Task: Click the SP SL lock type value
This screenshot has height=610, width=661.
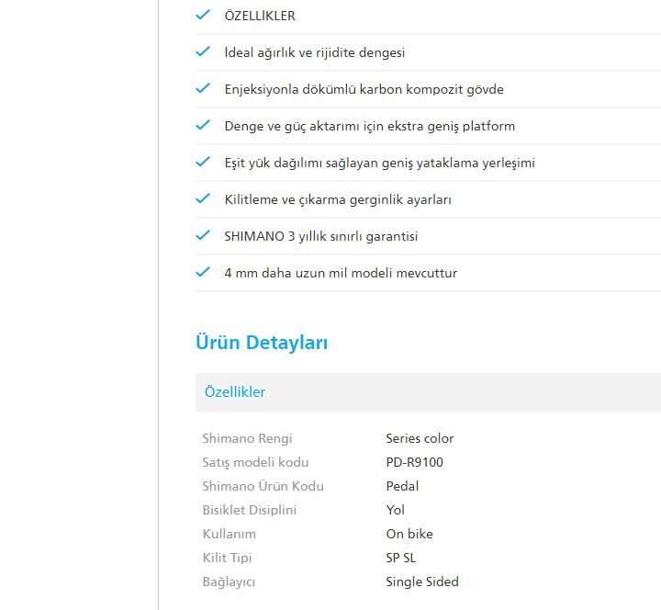Action: click(x=401, y=558)
